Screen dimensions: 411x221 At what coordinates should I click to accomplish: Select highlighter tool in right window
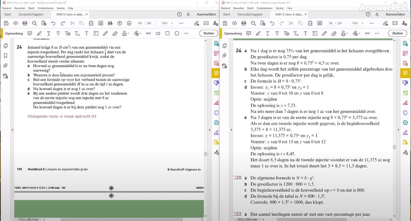[258, 33]
